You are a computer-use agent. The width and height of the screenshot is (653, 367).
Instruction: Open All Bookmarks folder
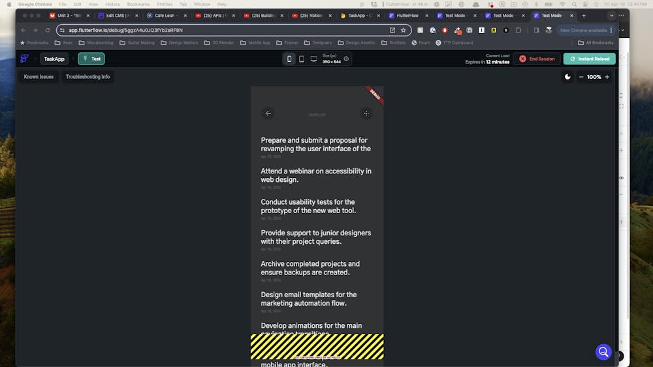(596, 42)
